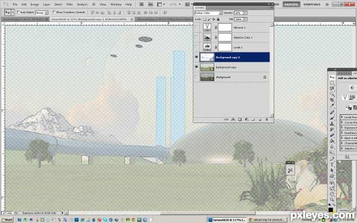Open the Layer menu
Image resolution: width=357 pixels, height=223 pixels.
coord(46,4)
